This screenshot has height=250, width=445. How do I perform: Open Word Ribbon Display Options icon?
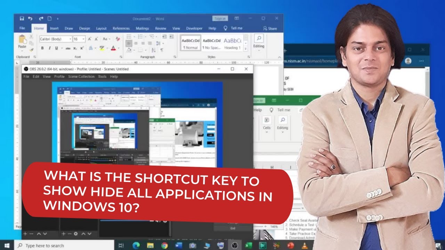236,18
